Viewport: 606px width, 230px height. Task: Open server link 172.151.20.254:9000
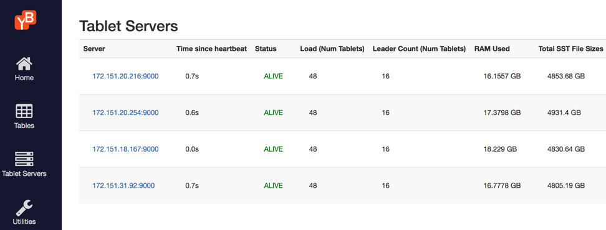click(x=125, y=113)
